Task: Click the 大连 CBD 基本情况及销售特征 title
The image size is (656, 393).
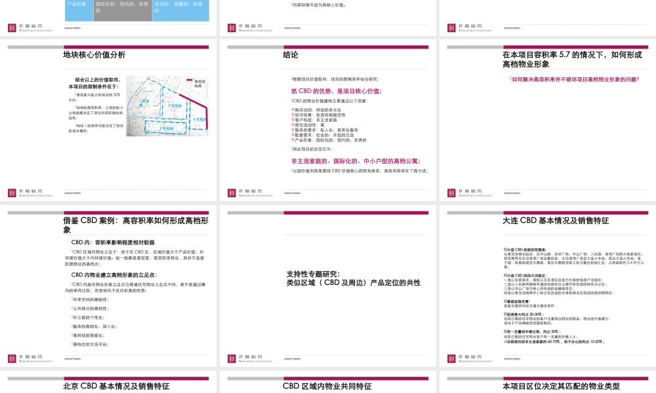Action: [555, 221]
